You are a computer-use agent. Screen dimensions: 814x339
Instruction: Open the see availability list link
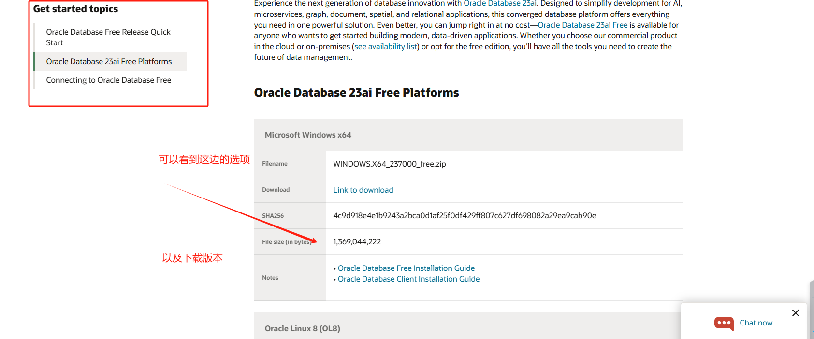click(x=386, y=46)
